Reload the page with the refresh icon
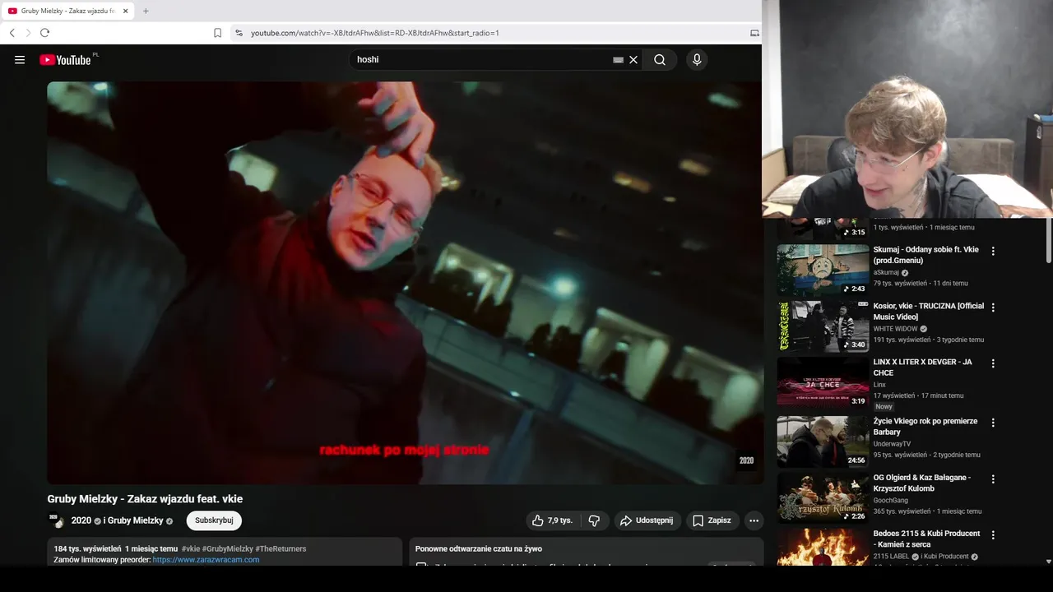 tap(44, 33)
